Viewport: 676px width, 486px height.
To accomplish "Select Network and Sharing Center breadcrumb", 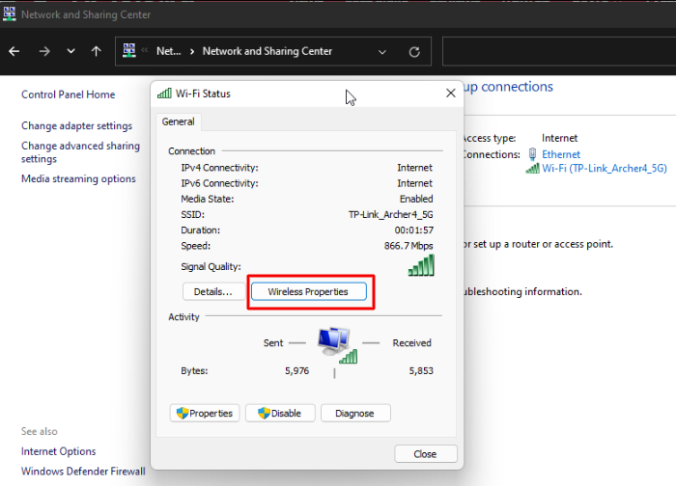I will coord(268,51).
